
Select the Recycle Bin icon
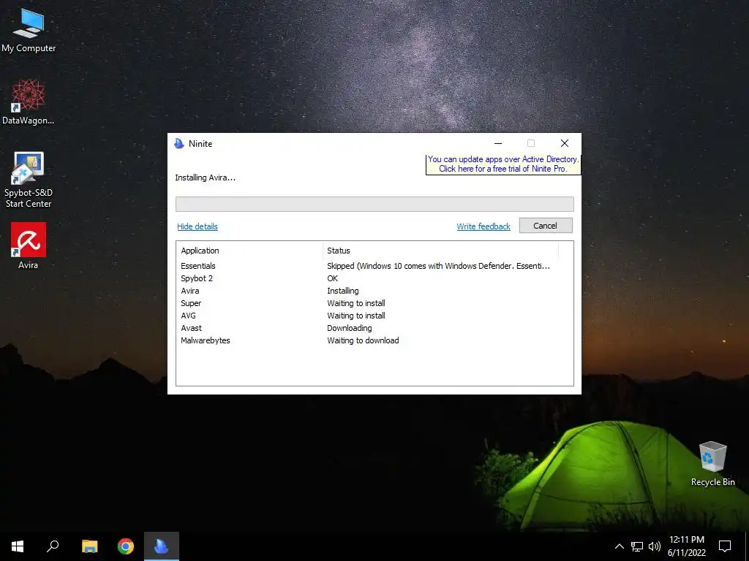tap(712, 464)
